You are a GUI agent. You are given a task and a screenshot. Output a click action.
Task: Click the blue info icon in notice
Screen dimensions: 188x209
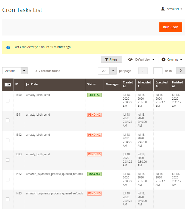[x=8, y=47]
